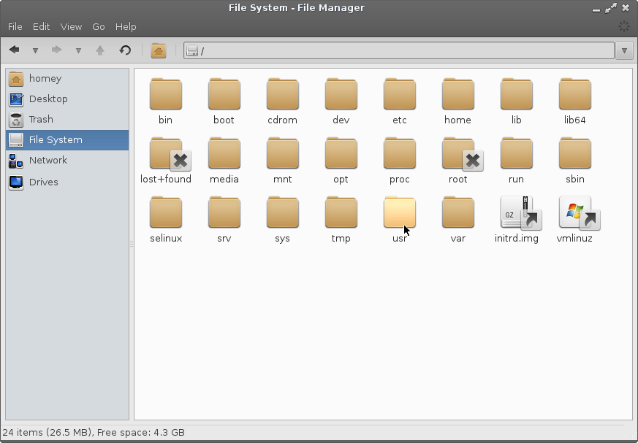The height and width of the screenshot is (443, 638).
Task: Select the lost+found folder icon
Action: [166, 153]
